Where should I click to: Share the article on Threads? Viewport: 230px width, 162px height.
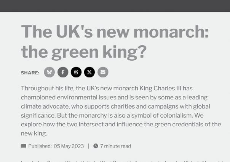click(76, 72)
